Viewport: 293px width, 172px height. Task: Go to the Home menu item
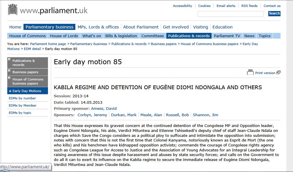tap(15, 27)
